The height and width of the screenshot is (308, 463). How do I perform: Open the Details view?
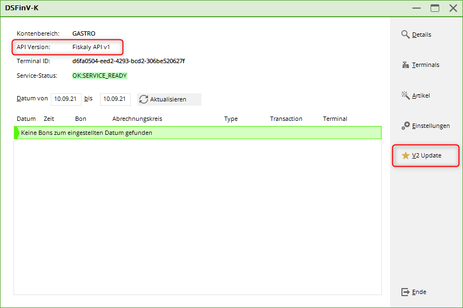(421, 35)
